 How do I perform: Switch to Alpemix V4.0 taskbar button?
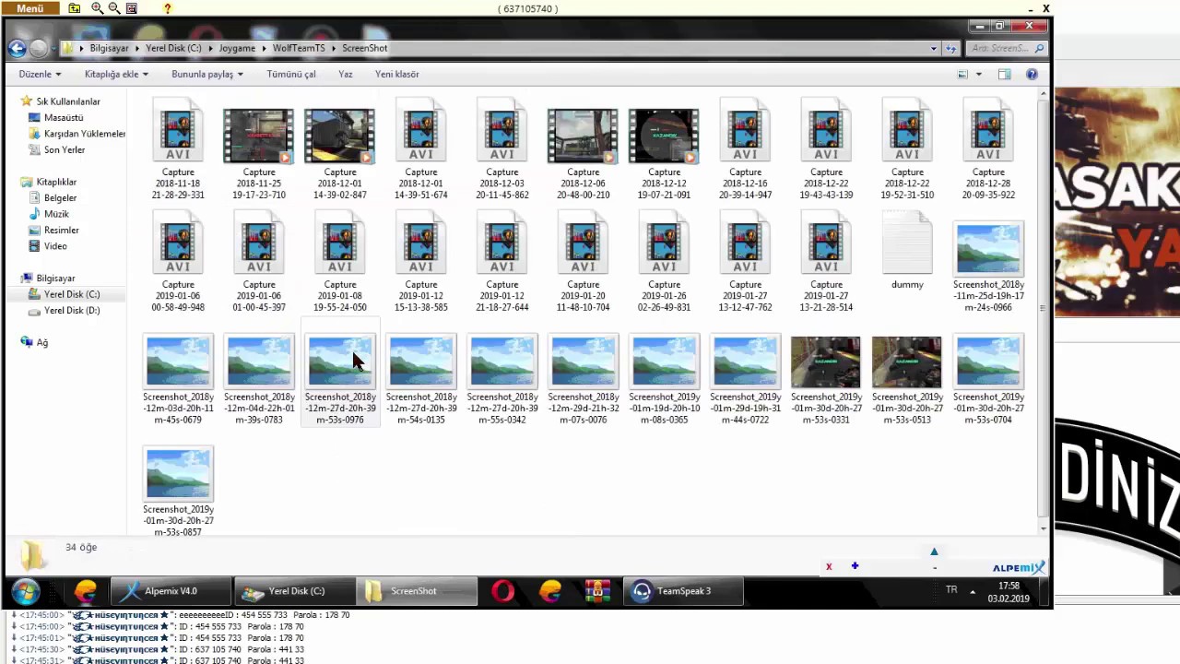pyautogui.click(x=169, y=591)
